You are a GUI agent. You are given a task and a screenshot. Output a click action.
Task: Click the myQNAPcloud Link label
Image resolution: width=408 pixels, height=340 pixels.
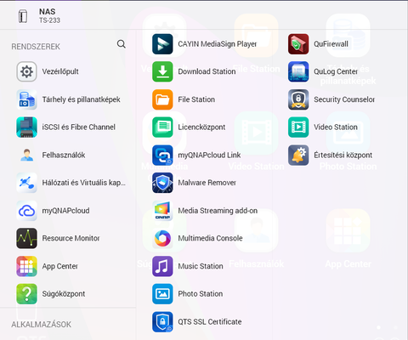point(209,155)
